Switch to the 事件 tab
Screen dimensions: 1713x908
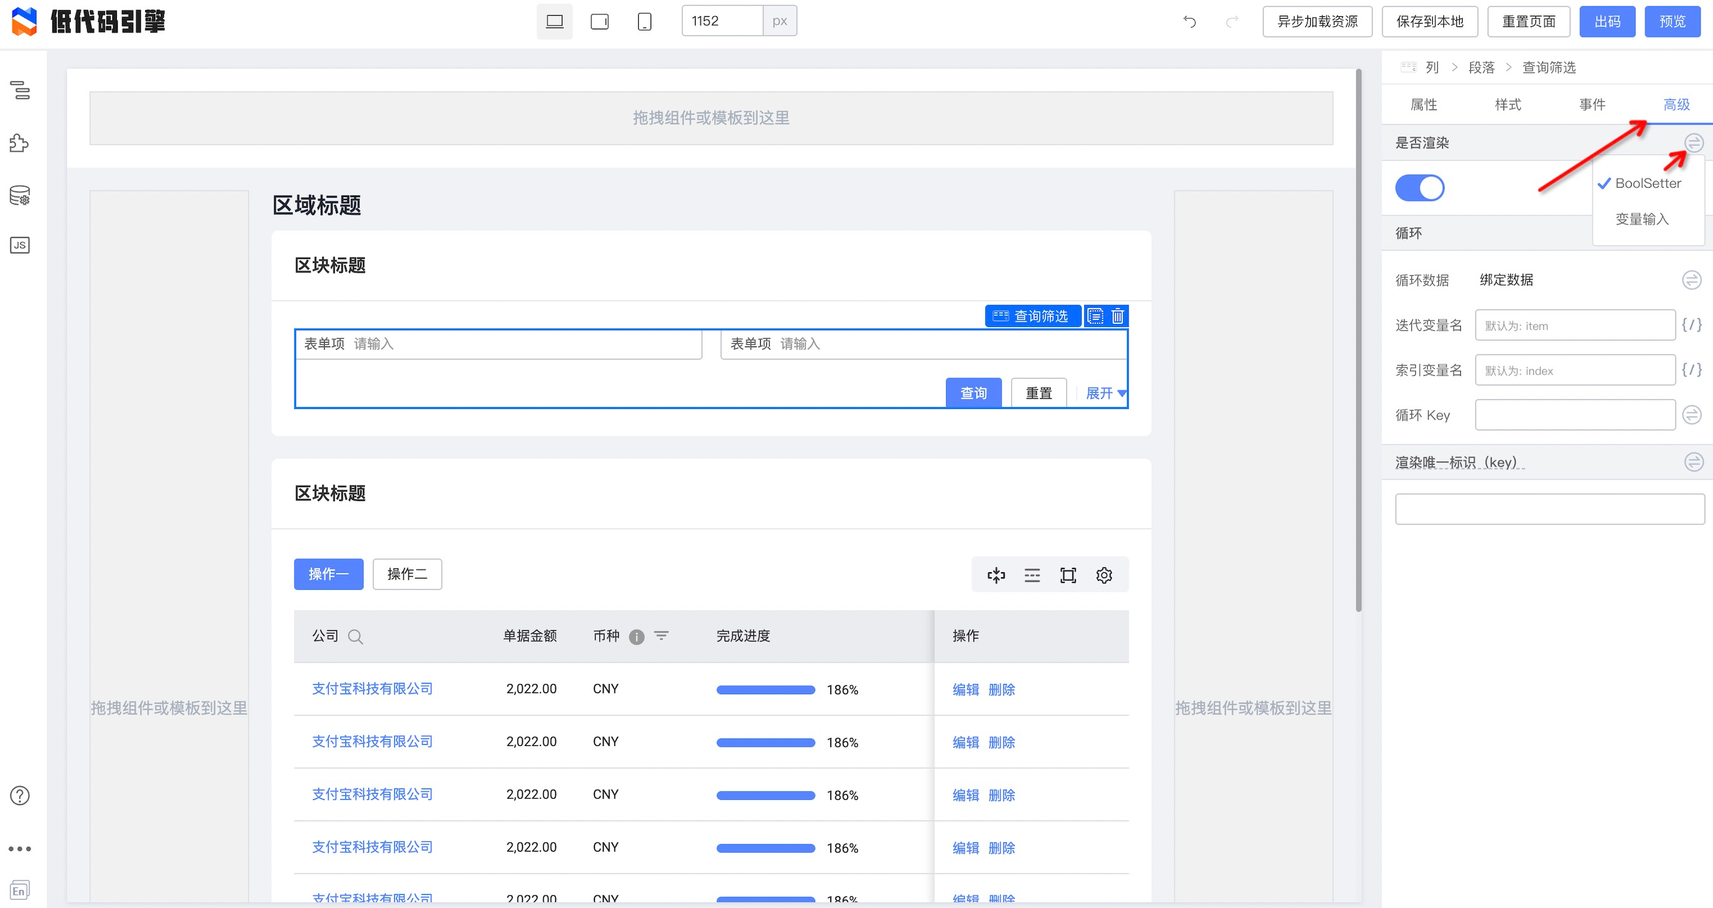pos(1592,104)
